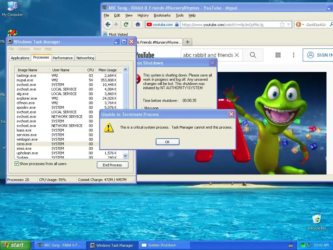Activate Windows Task Manager taskbar button
This screenshot has width=333, height=250.
click(x=113, y=245)
